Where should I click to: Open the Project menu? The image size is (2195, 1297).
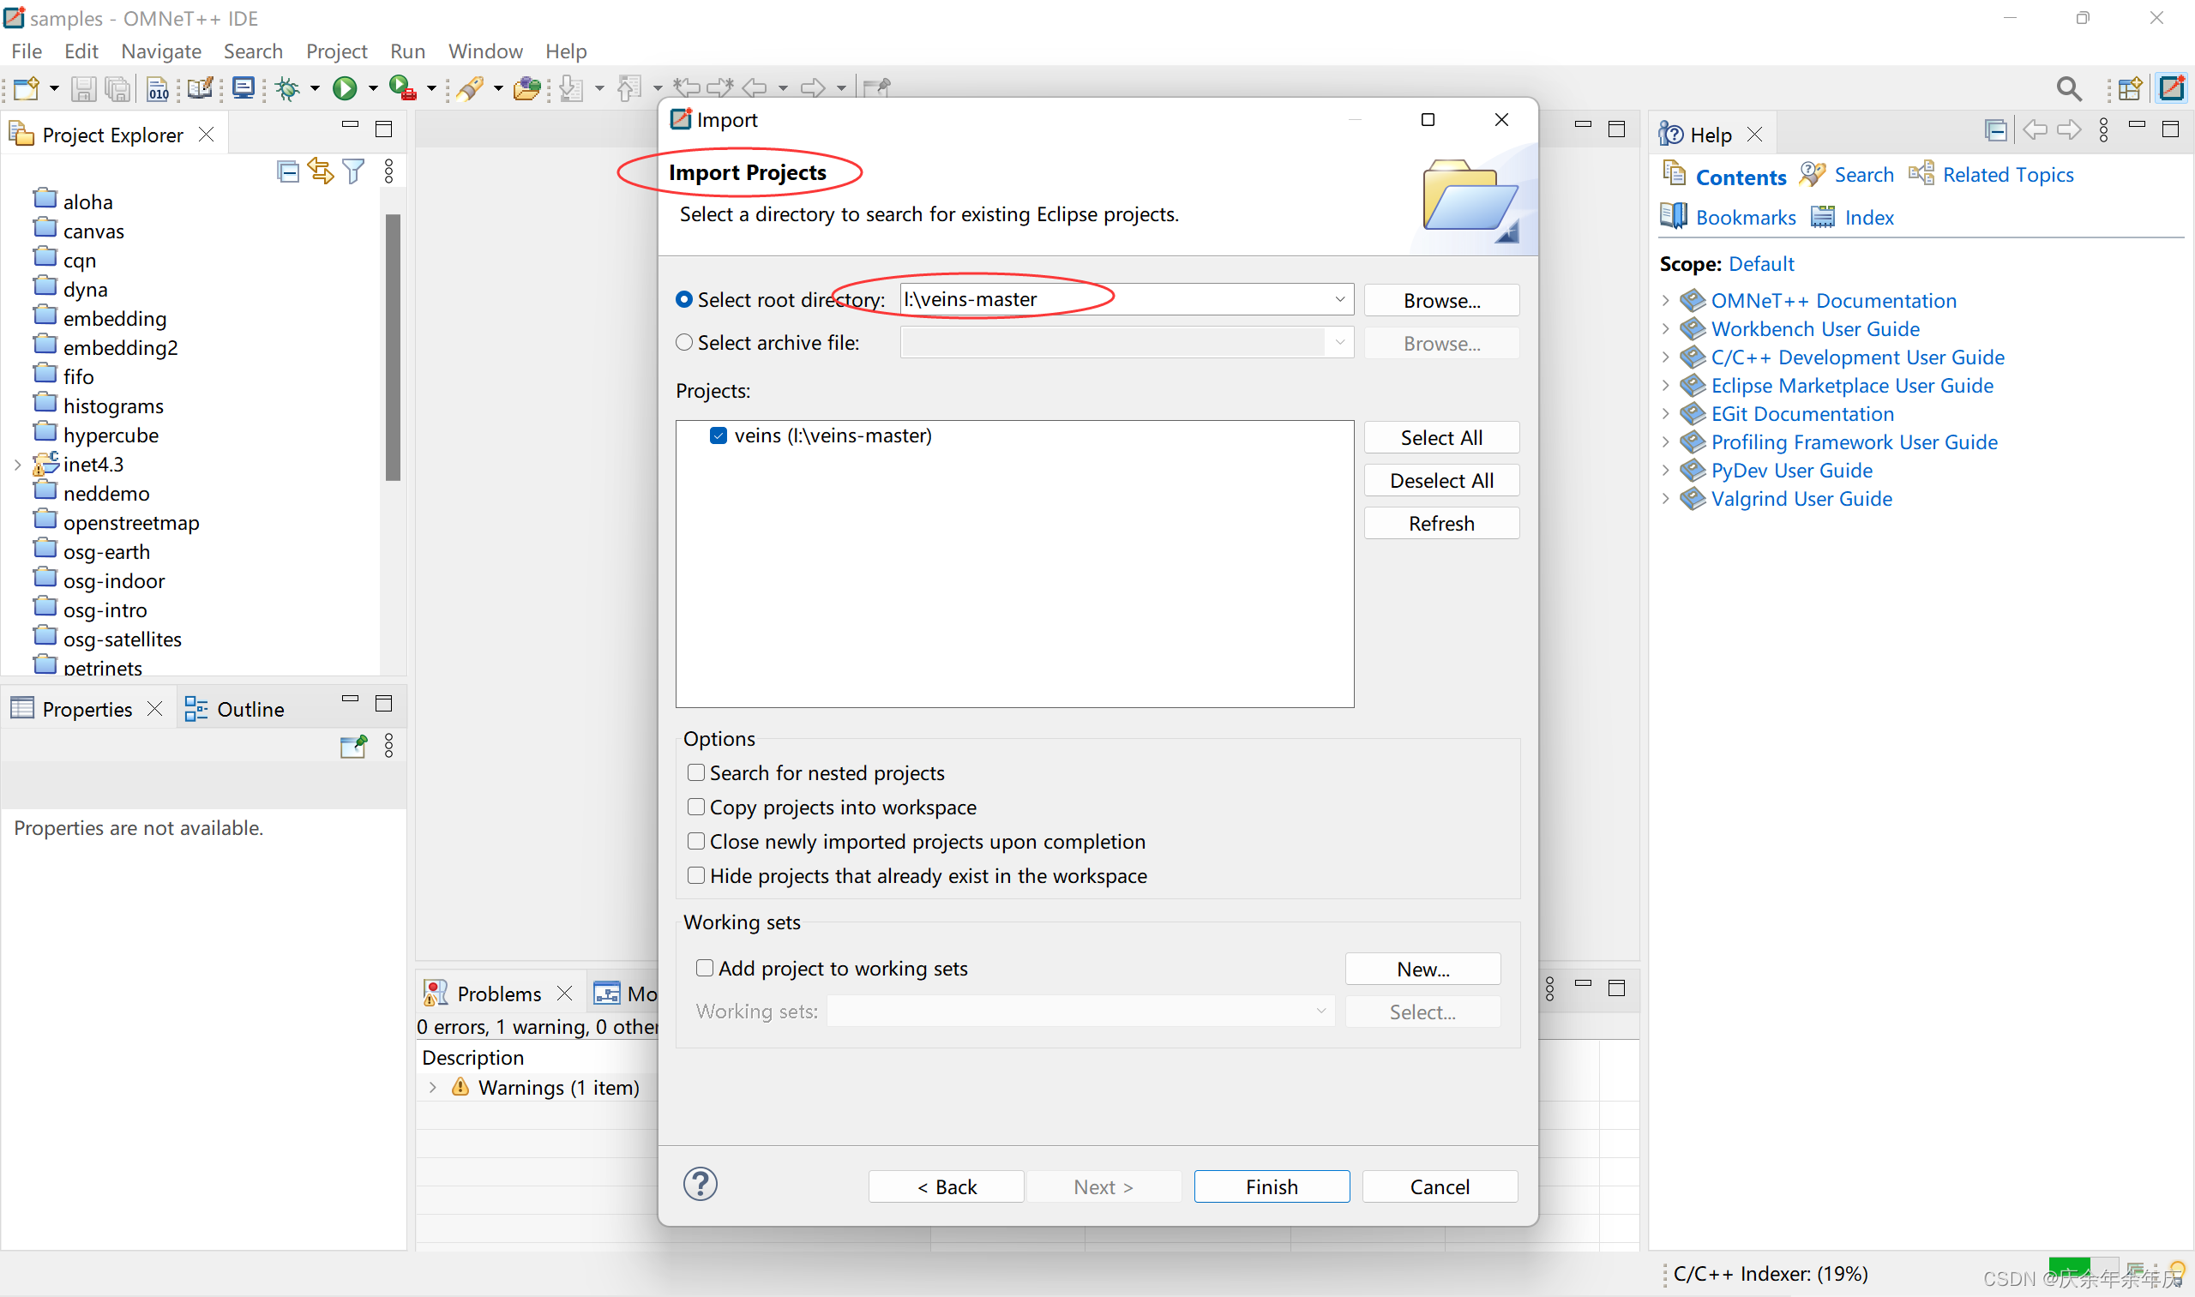(x=335, y=51)
